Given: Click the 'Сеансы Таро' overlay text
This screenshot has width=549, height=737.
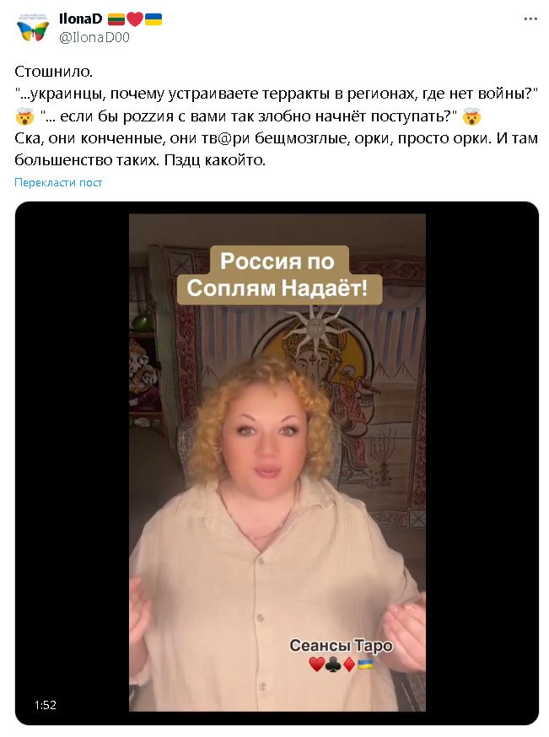Looking at the screenshot, I should (341, 645).
